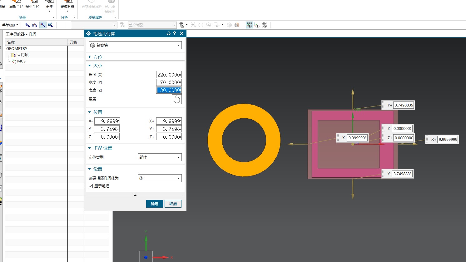The height and width of the screenshot is (262, 466).
Task: Confirm with the 确定 button
Action: 155,204
